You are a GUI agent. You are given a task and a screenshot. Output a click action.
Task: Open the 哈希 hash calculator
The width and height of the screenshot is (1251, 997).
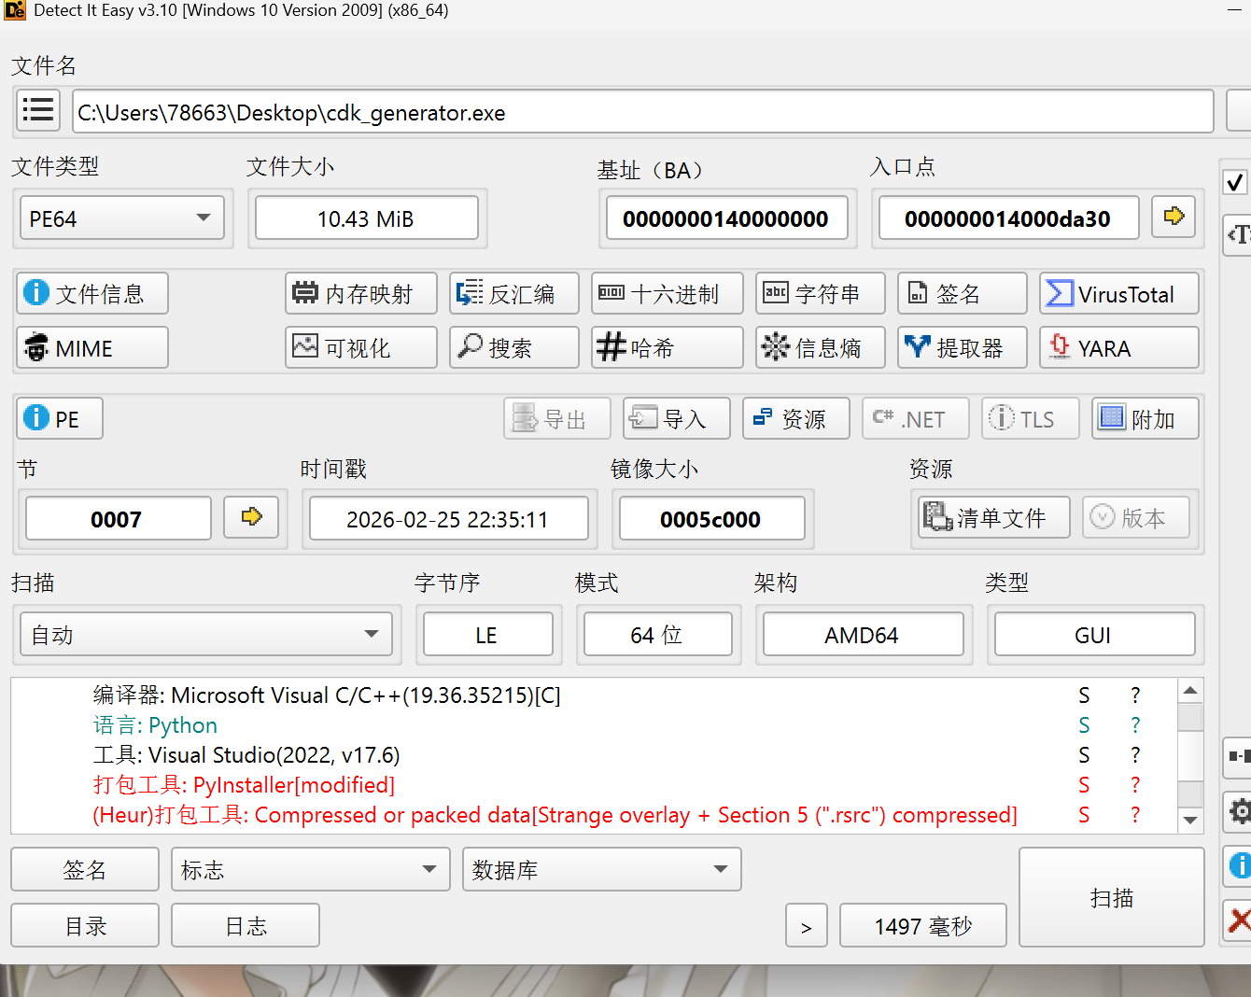click(x=668, y=348)
